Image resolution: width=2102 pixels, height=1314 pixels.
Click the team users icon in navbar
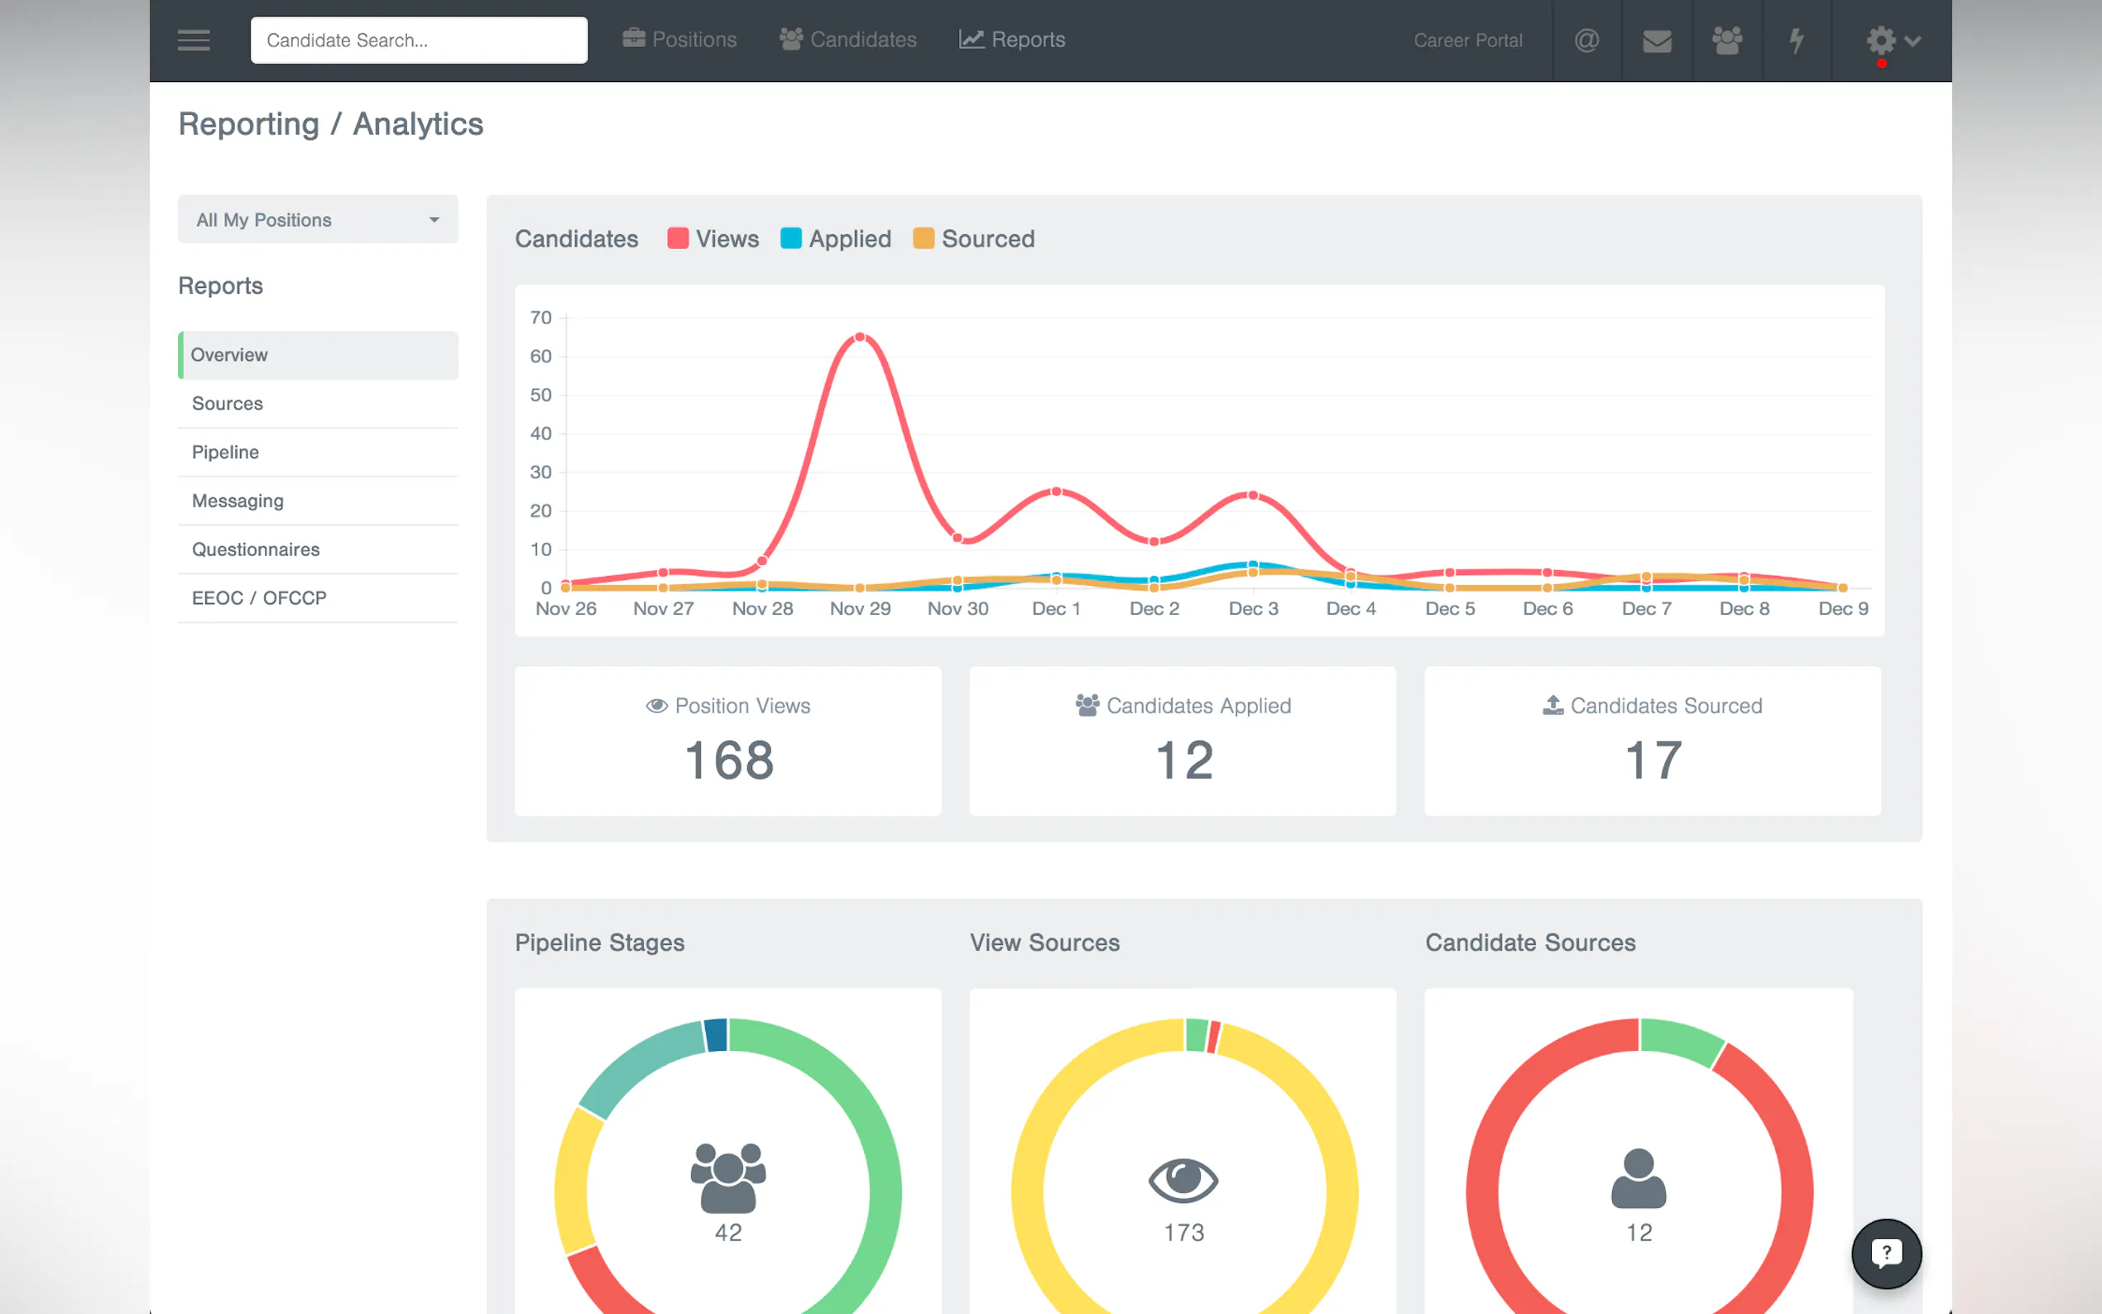point(1725,40)
